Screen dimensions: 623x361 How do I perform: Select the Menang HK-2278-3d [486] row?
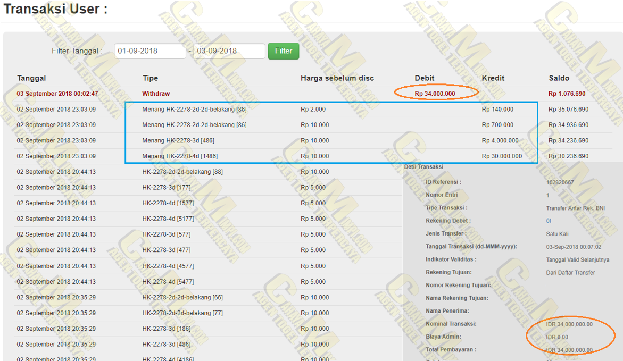[x=178, y=141]
